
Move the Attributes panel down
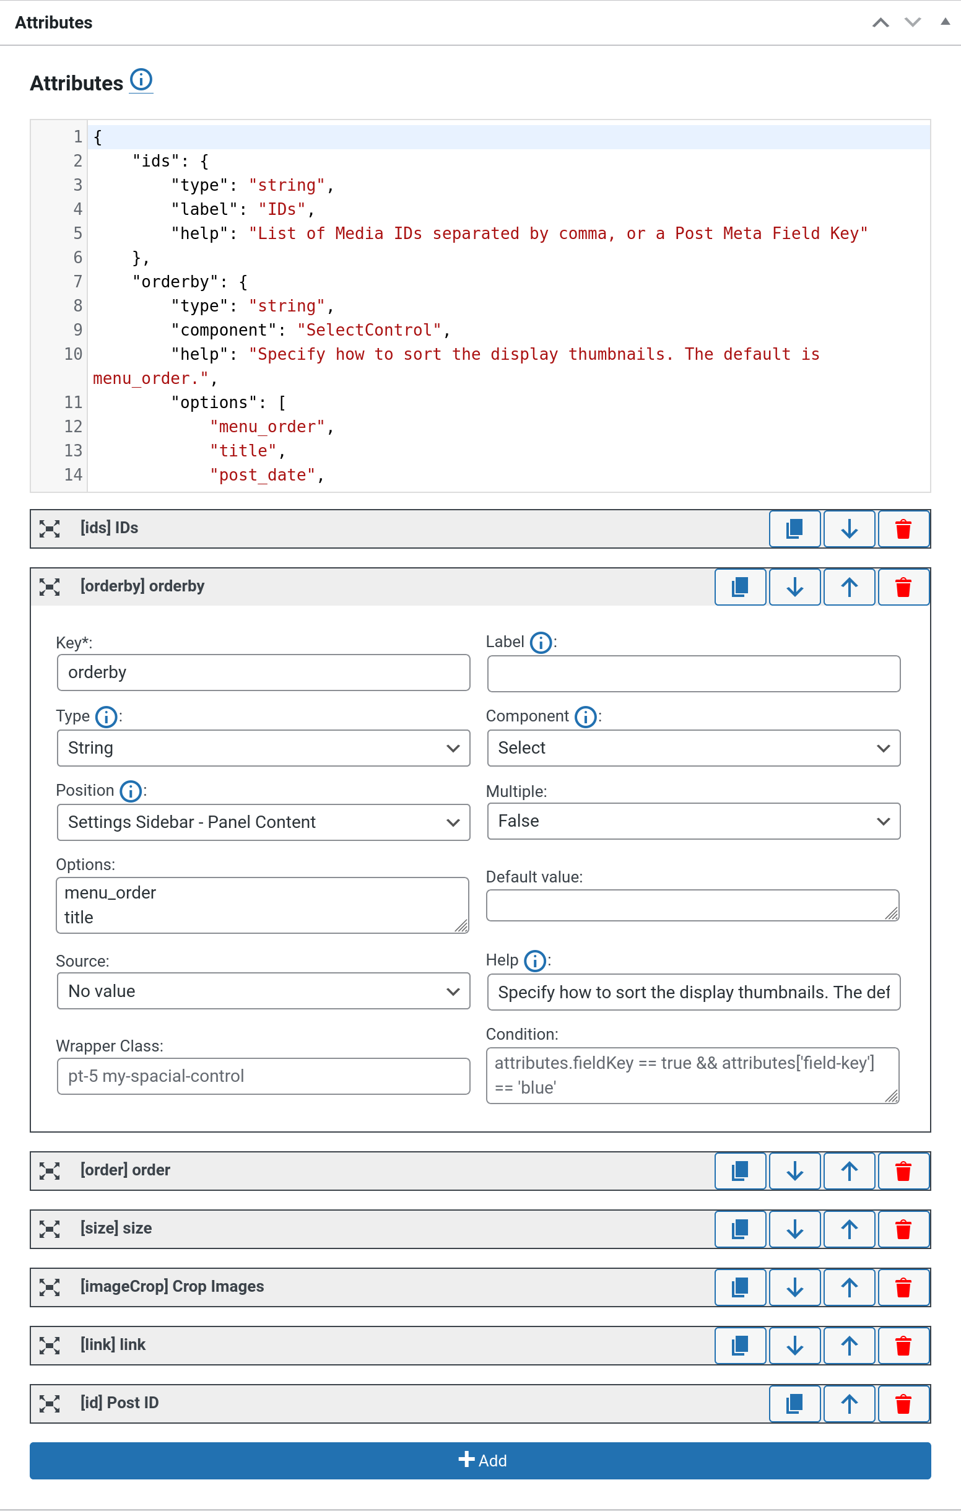(913, 22)
